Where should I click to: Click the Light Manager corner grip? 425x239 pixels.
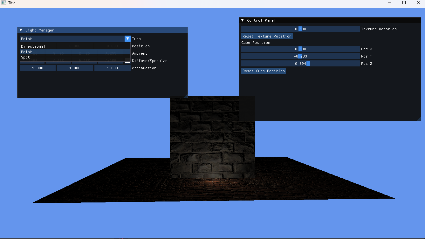point(185,96)
